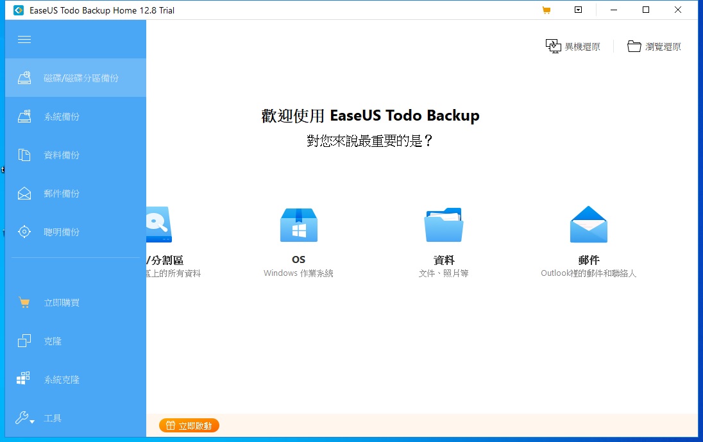Click the disk/partition hard drive tile icon

(158, 225)
